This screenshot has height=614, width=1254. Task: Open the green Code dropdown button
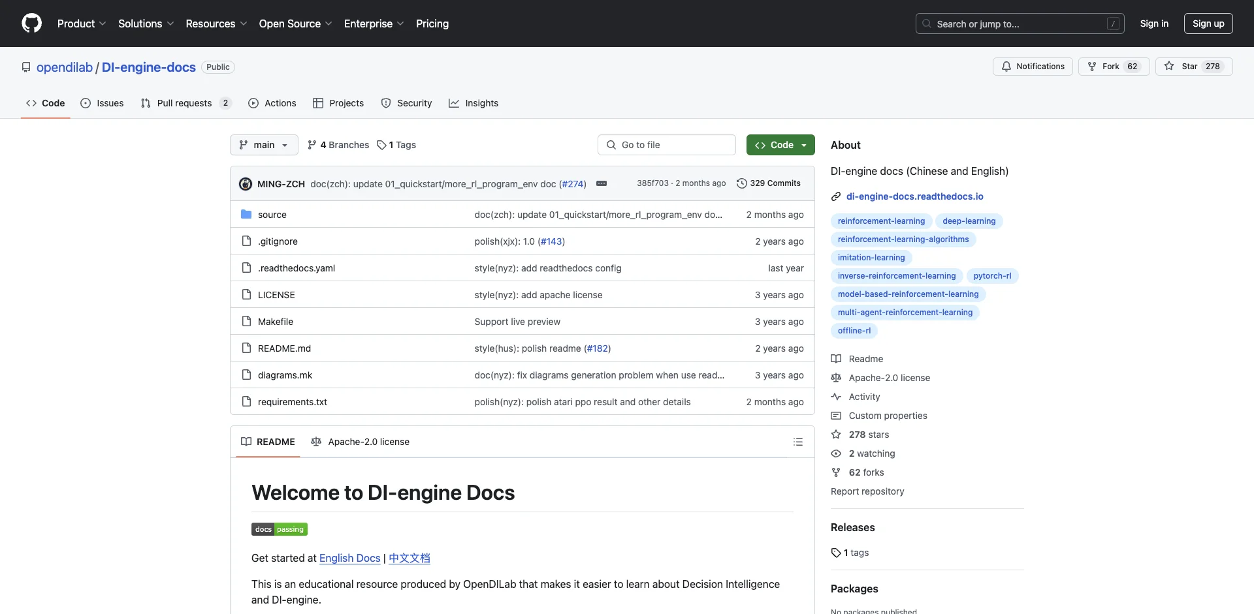click(780, 145)
